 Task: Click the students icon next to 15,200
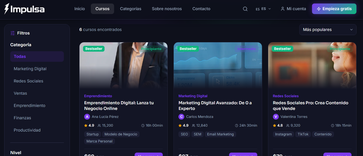point(99,125)
